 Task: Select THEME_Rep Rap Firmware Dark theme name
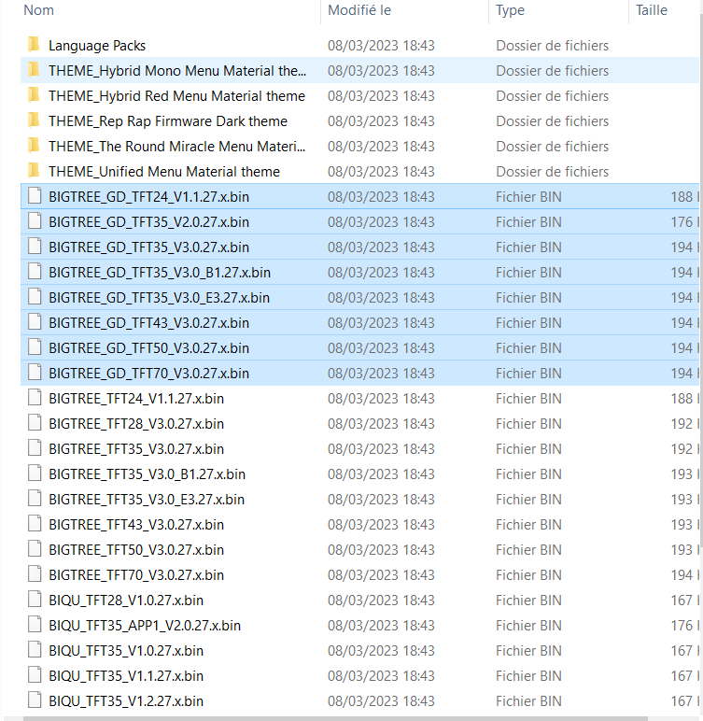point(168,121)
